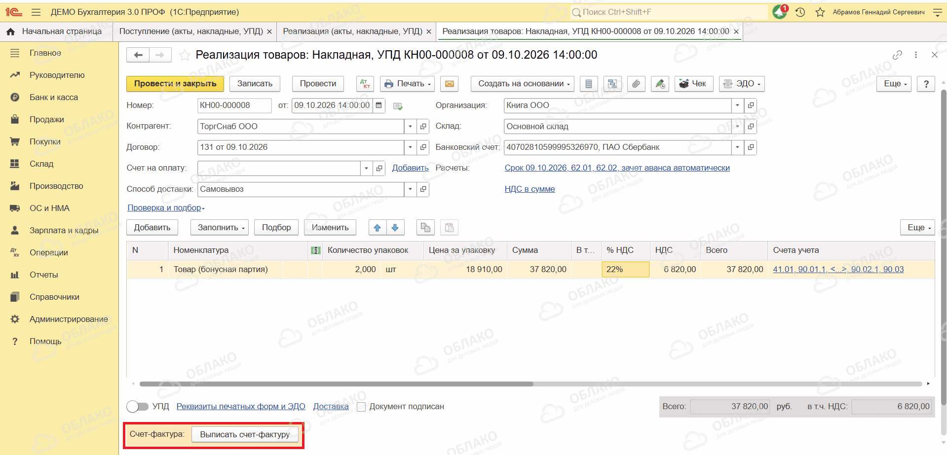
Task: Click the paperclip attached files icon
Action: (x=636, y=84)
